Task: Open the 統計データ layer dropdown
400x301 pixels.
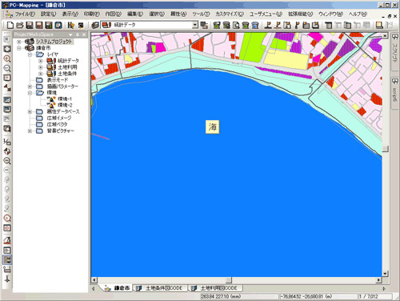Action: tap(195, 25)
